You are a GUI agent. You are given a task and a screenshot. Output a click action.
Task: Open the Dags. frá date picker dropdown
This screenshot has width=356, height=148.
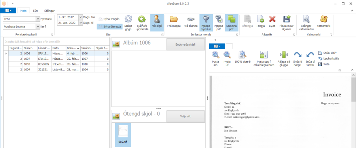[81, 17]
